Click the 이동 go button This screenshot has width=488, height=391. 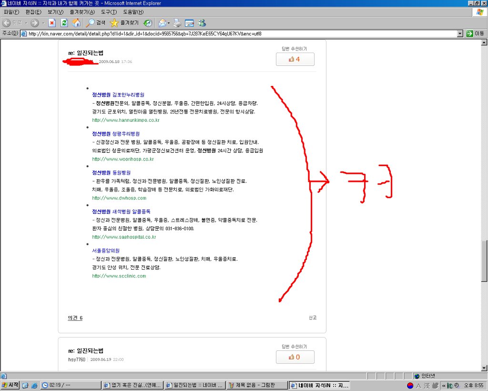[x=475, y=33]
